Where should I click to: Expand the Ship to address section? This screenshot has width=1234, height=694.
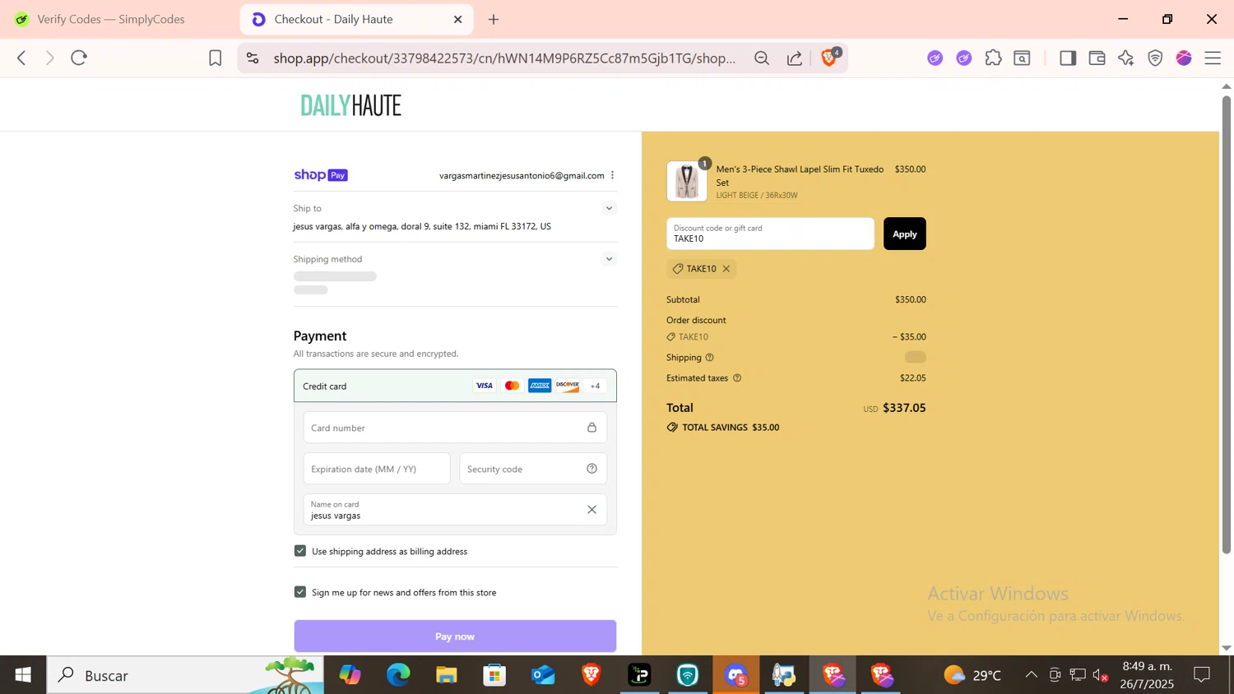click(609, 208)
